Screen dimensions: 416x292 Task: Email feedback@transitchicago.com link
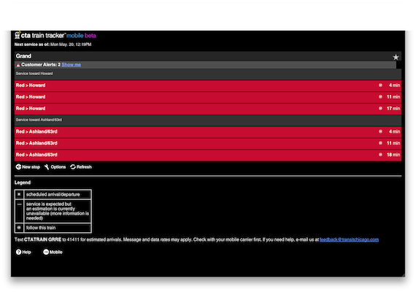coord(349,239)
